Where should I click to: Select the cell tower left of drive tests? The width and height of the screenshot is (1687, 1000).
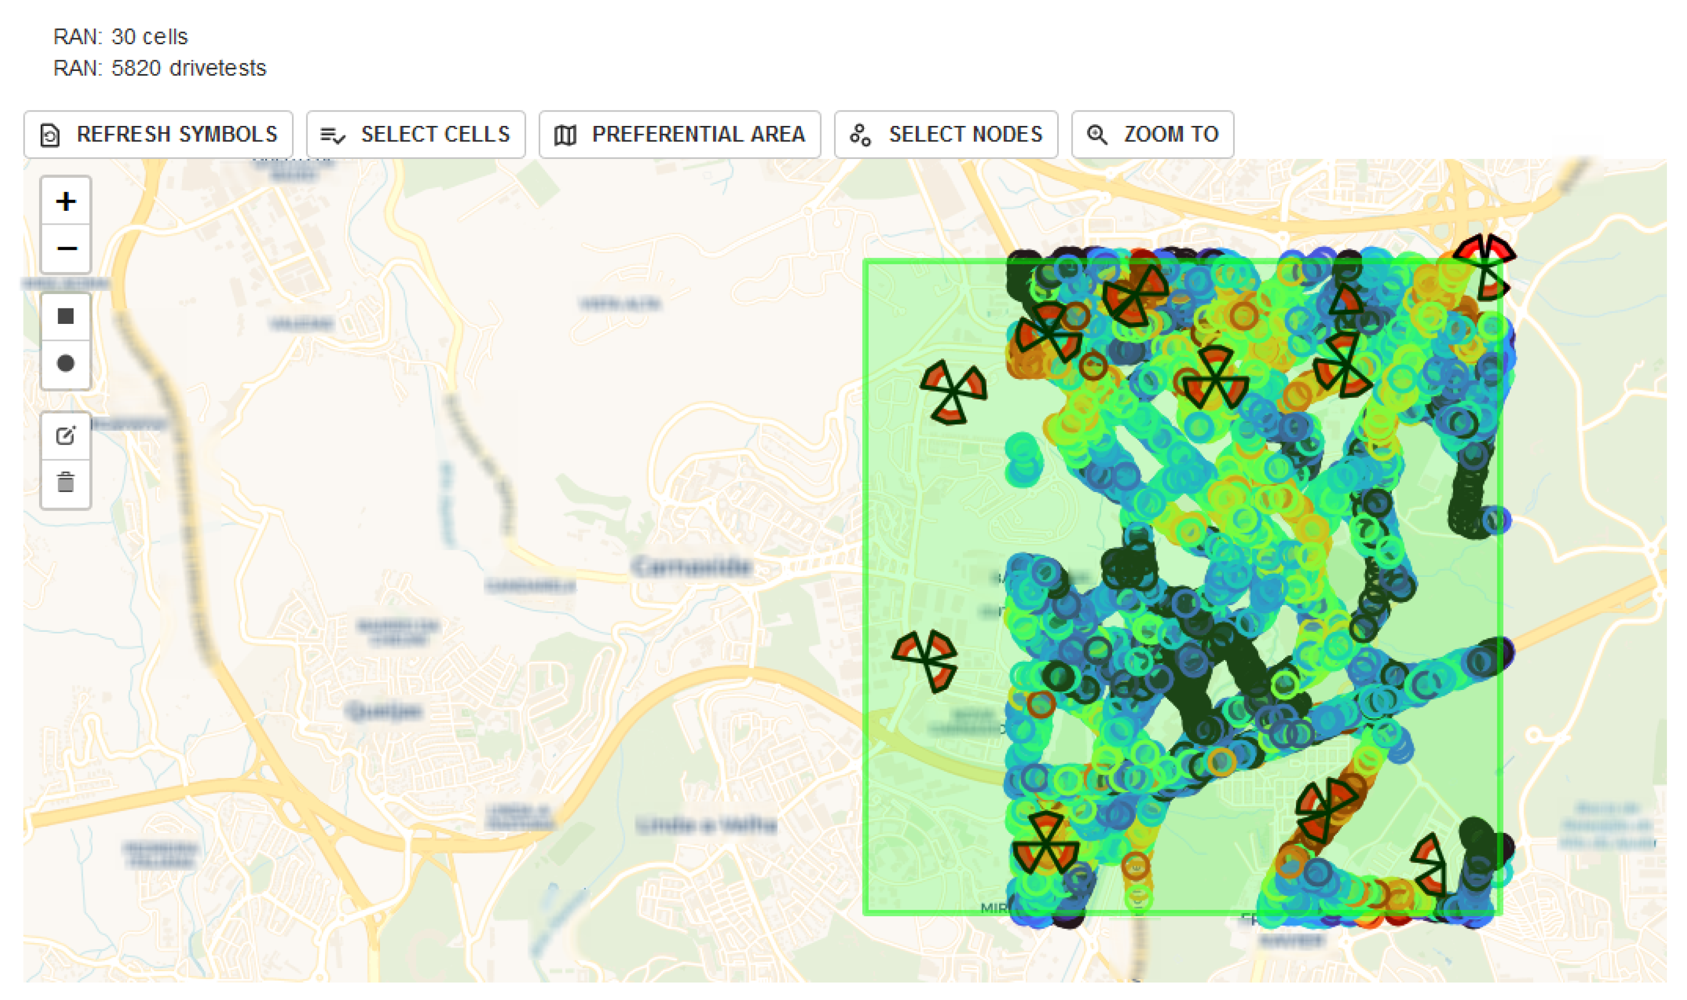953,392
